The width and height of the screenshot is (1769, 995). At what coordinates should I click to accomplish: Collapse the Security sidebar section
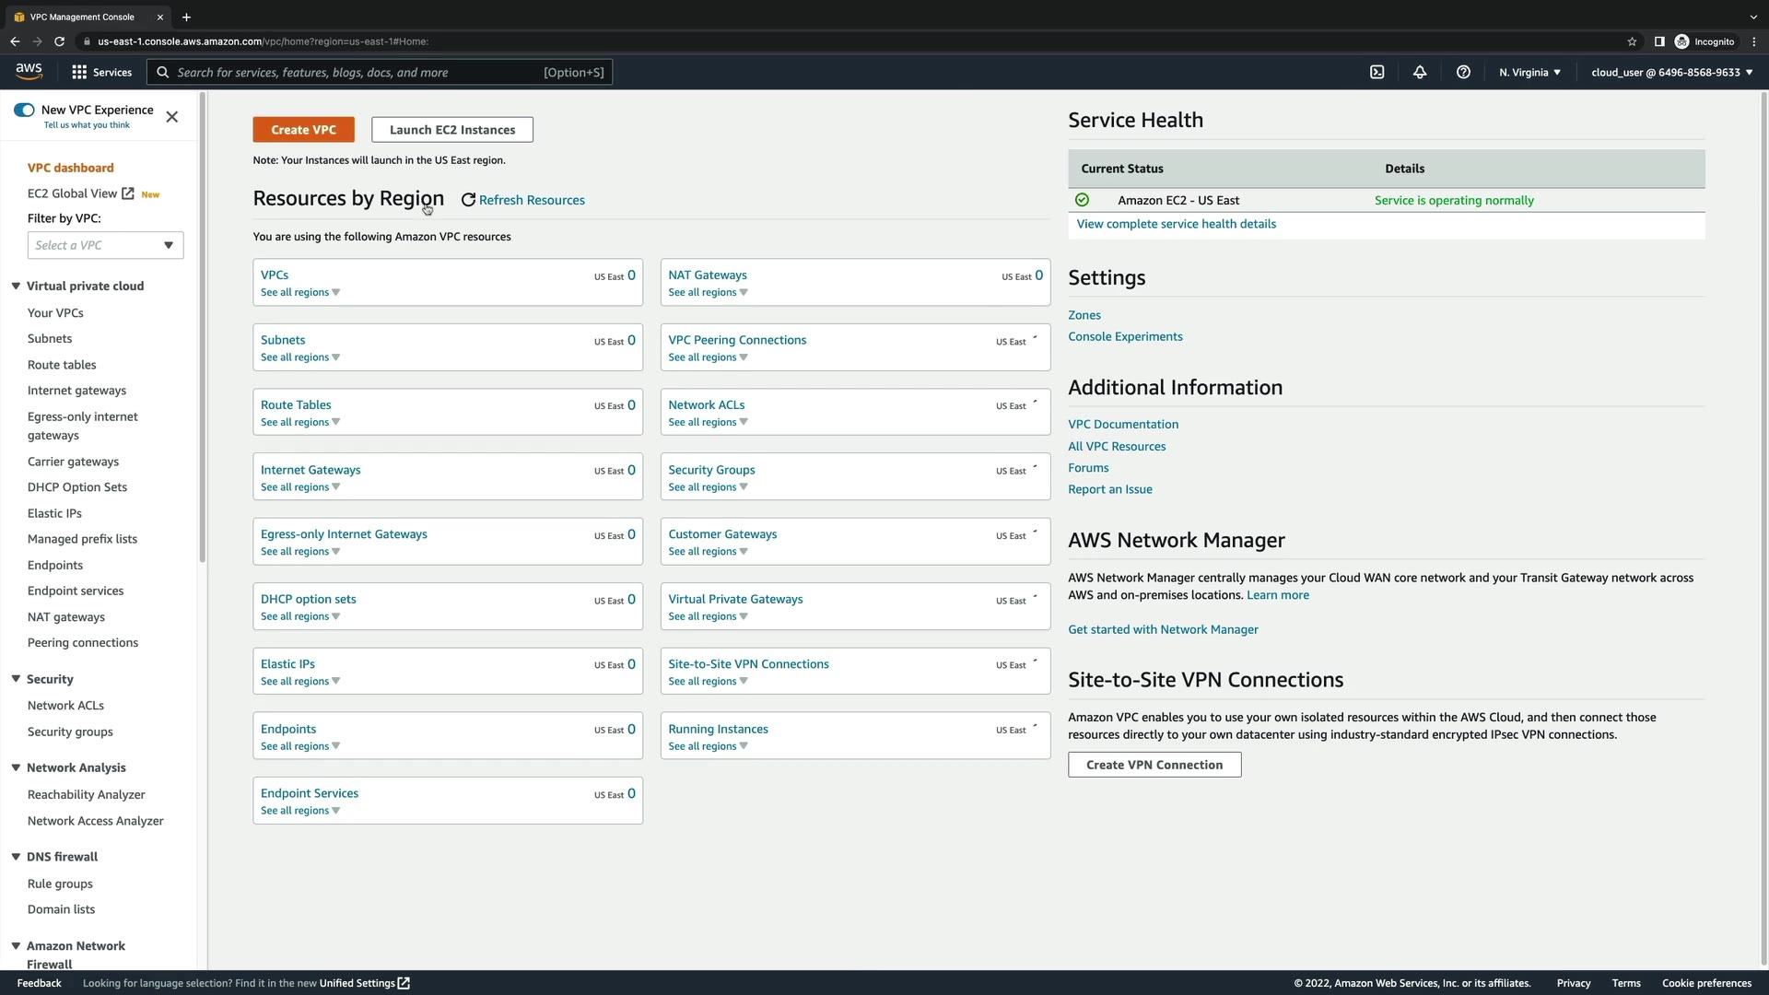click(x=16, y=679)
